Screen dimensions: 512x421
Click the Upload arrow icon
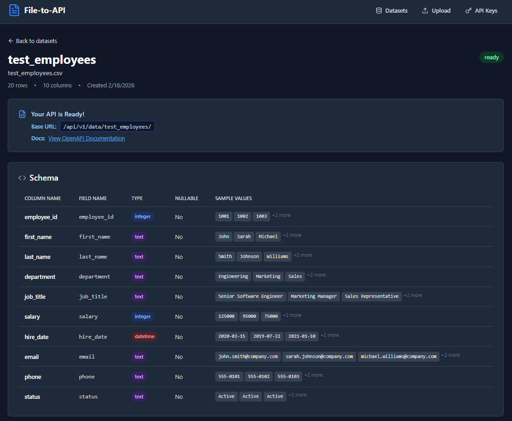(425, 10)
